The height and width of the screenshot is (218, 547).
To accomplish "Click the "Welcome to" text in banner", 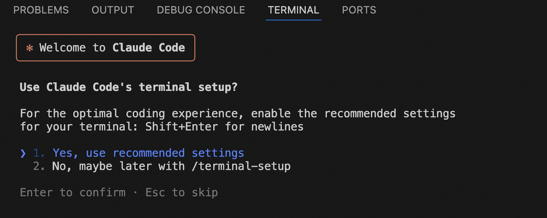I will pyautogui.click(x=72, y=48).
